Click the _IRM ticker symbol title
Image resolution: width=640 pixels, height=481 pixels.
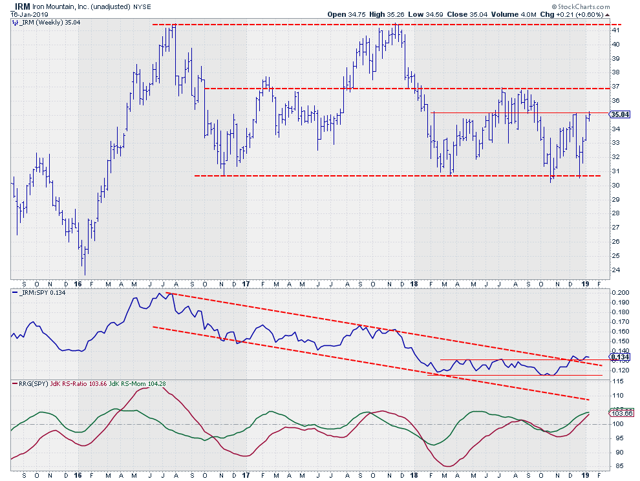pyautogui.click(x=20, y=6)
